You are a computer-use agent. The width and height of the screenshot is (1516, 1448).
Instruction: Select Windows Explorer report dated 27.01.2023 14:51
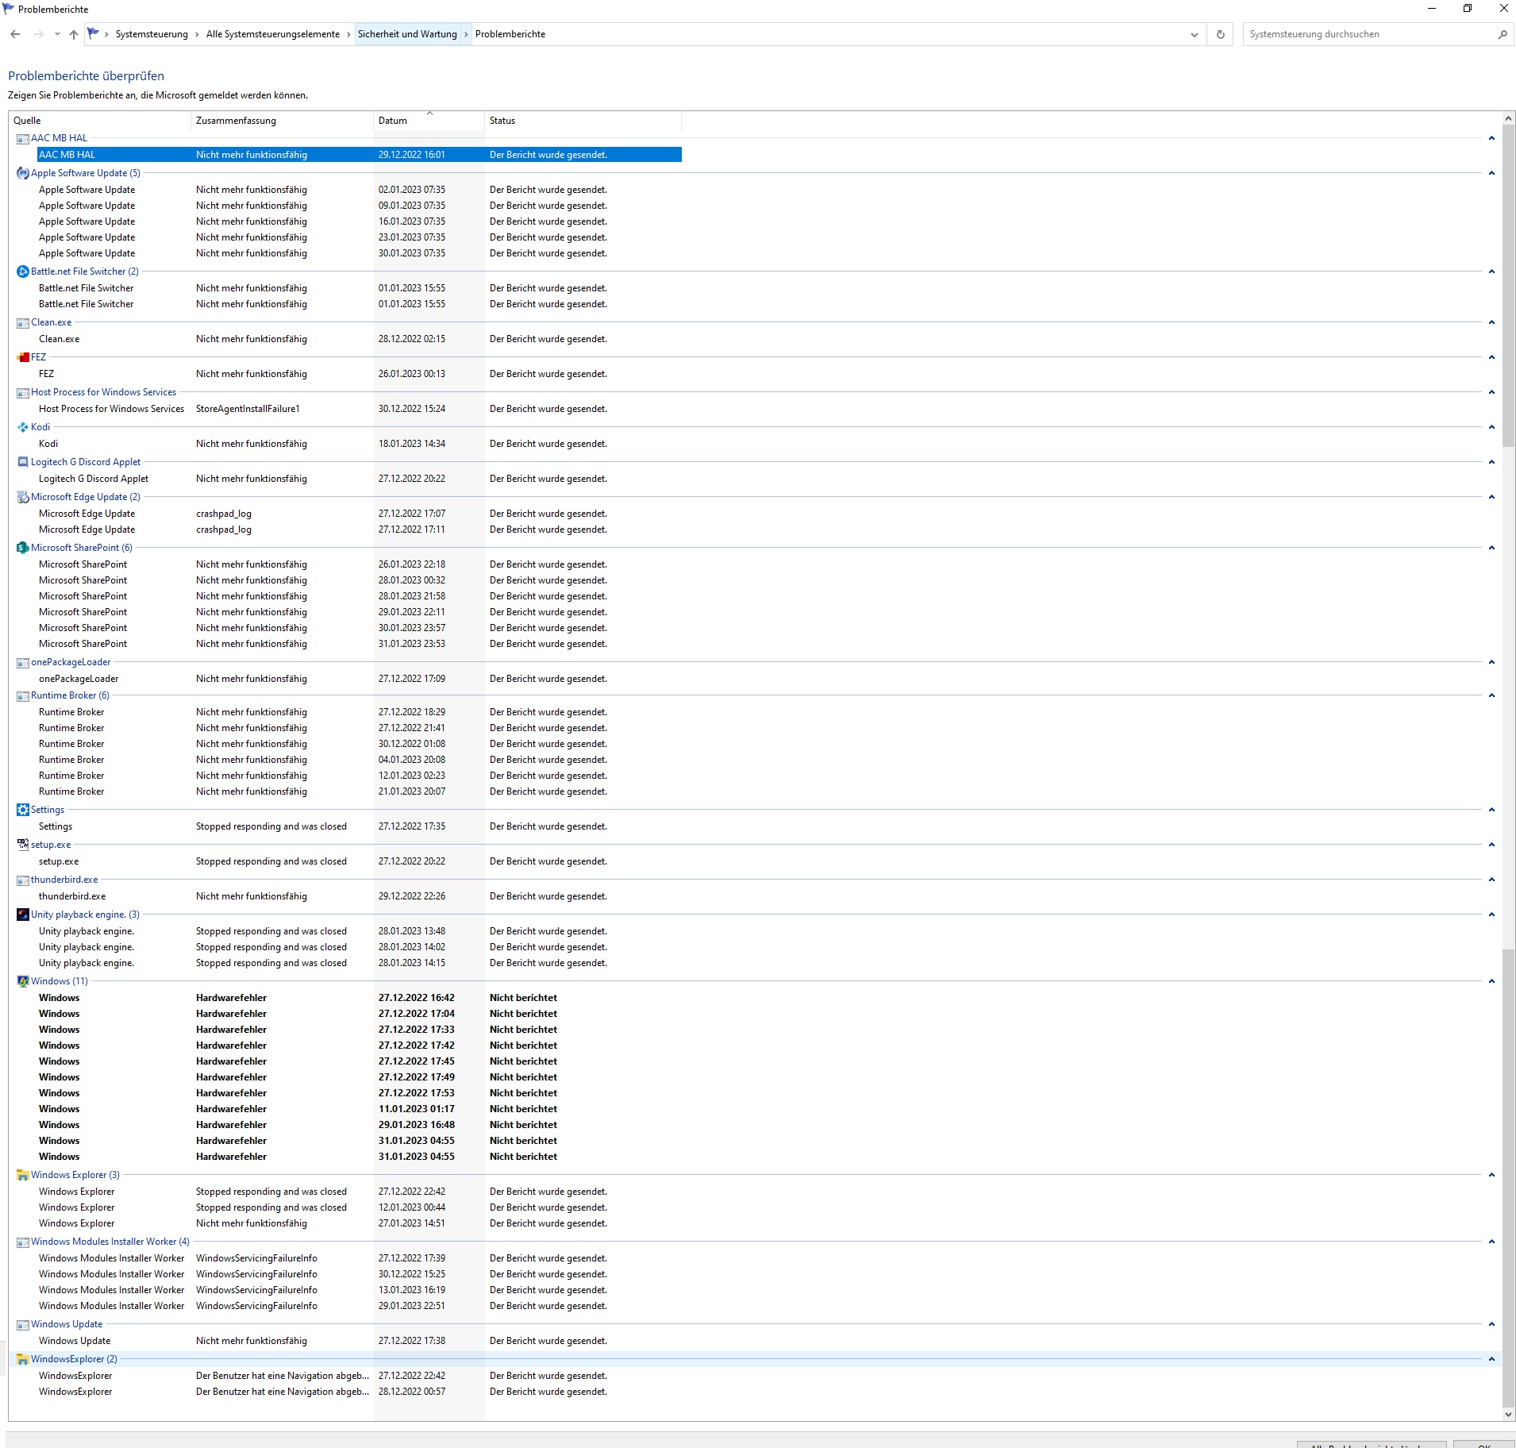[x=360, y=1223]
